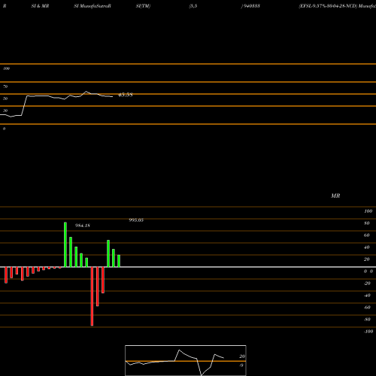Click the -100 label on MR axis
The width and height of the screenshot is (376, 376).
(x=368, y=332)
